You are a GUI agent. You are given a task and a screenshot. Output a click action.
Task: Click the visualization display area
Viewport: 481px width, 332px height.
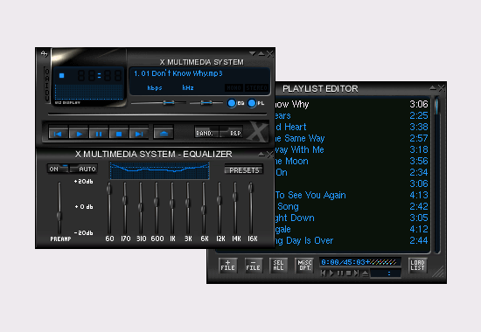point(89,92)
